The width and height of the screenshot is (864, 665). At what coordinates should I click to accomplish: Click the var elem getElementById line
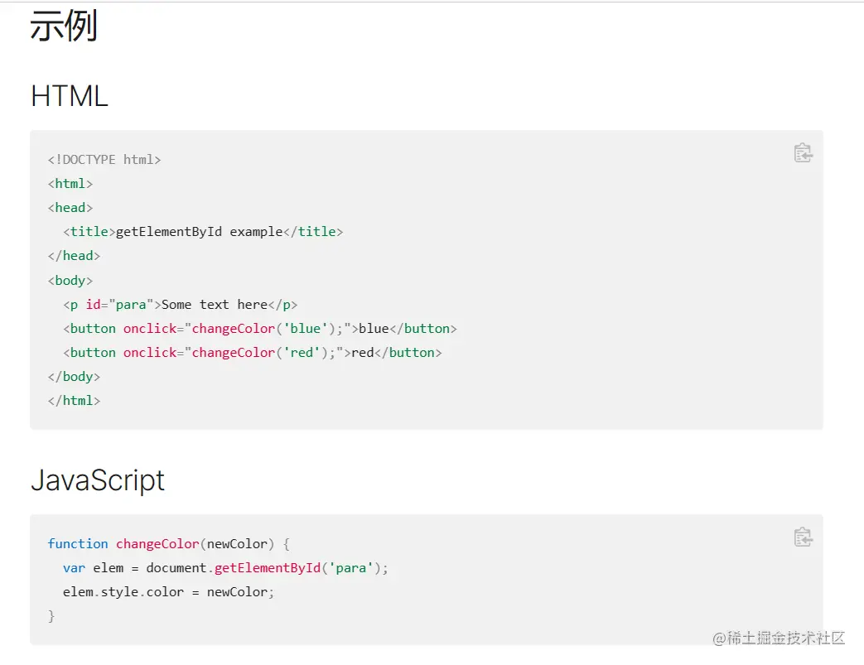224,568
